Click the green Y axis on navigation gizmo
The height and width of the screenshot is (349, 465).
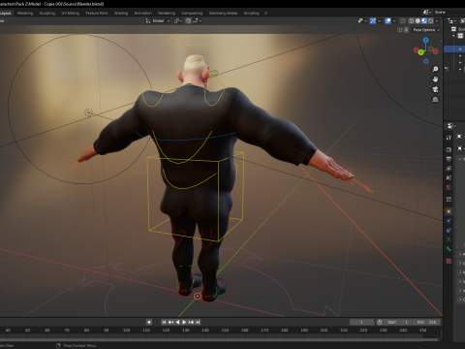[420, 52]
